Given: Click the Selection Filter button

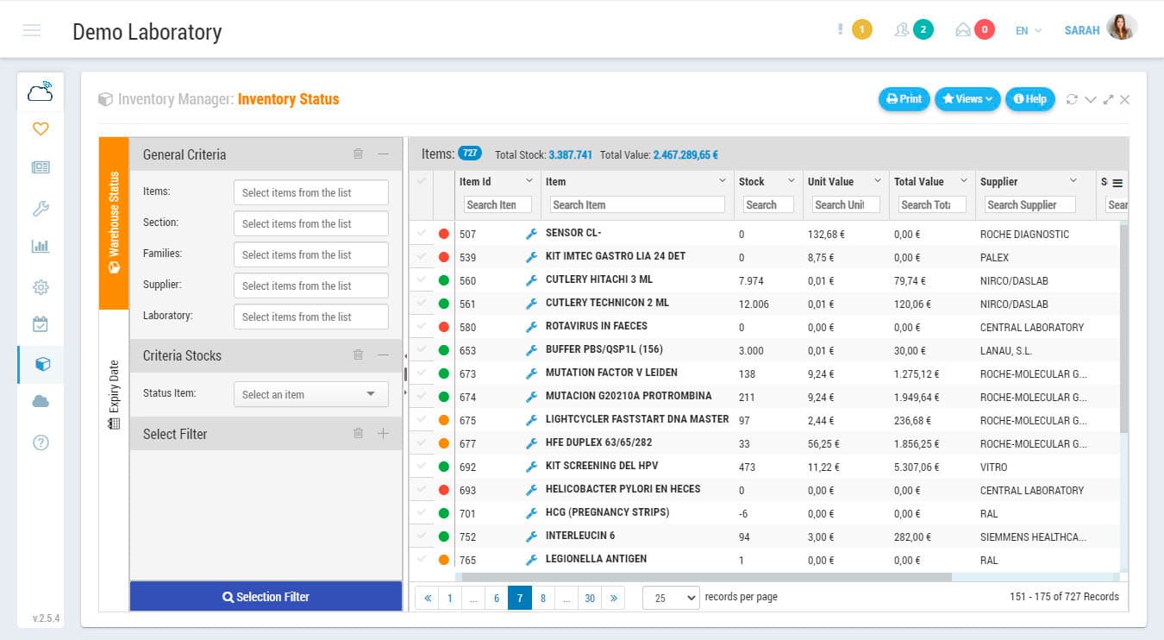Looking at the screenshot, I should pyautogui.click(x=266, y=596).
